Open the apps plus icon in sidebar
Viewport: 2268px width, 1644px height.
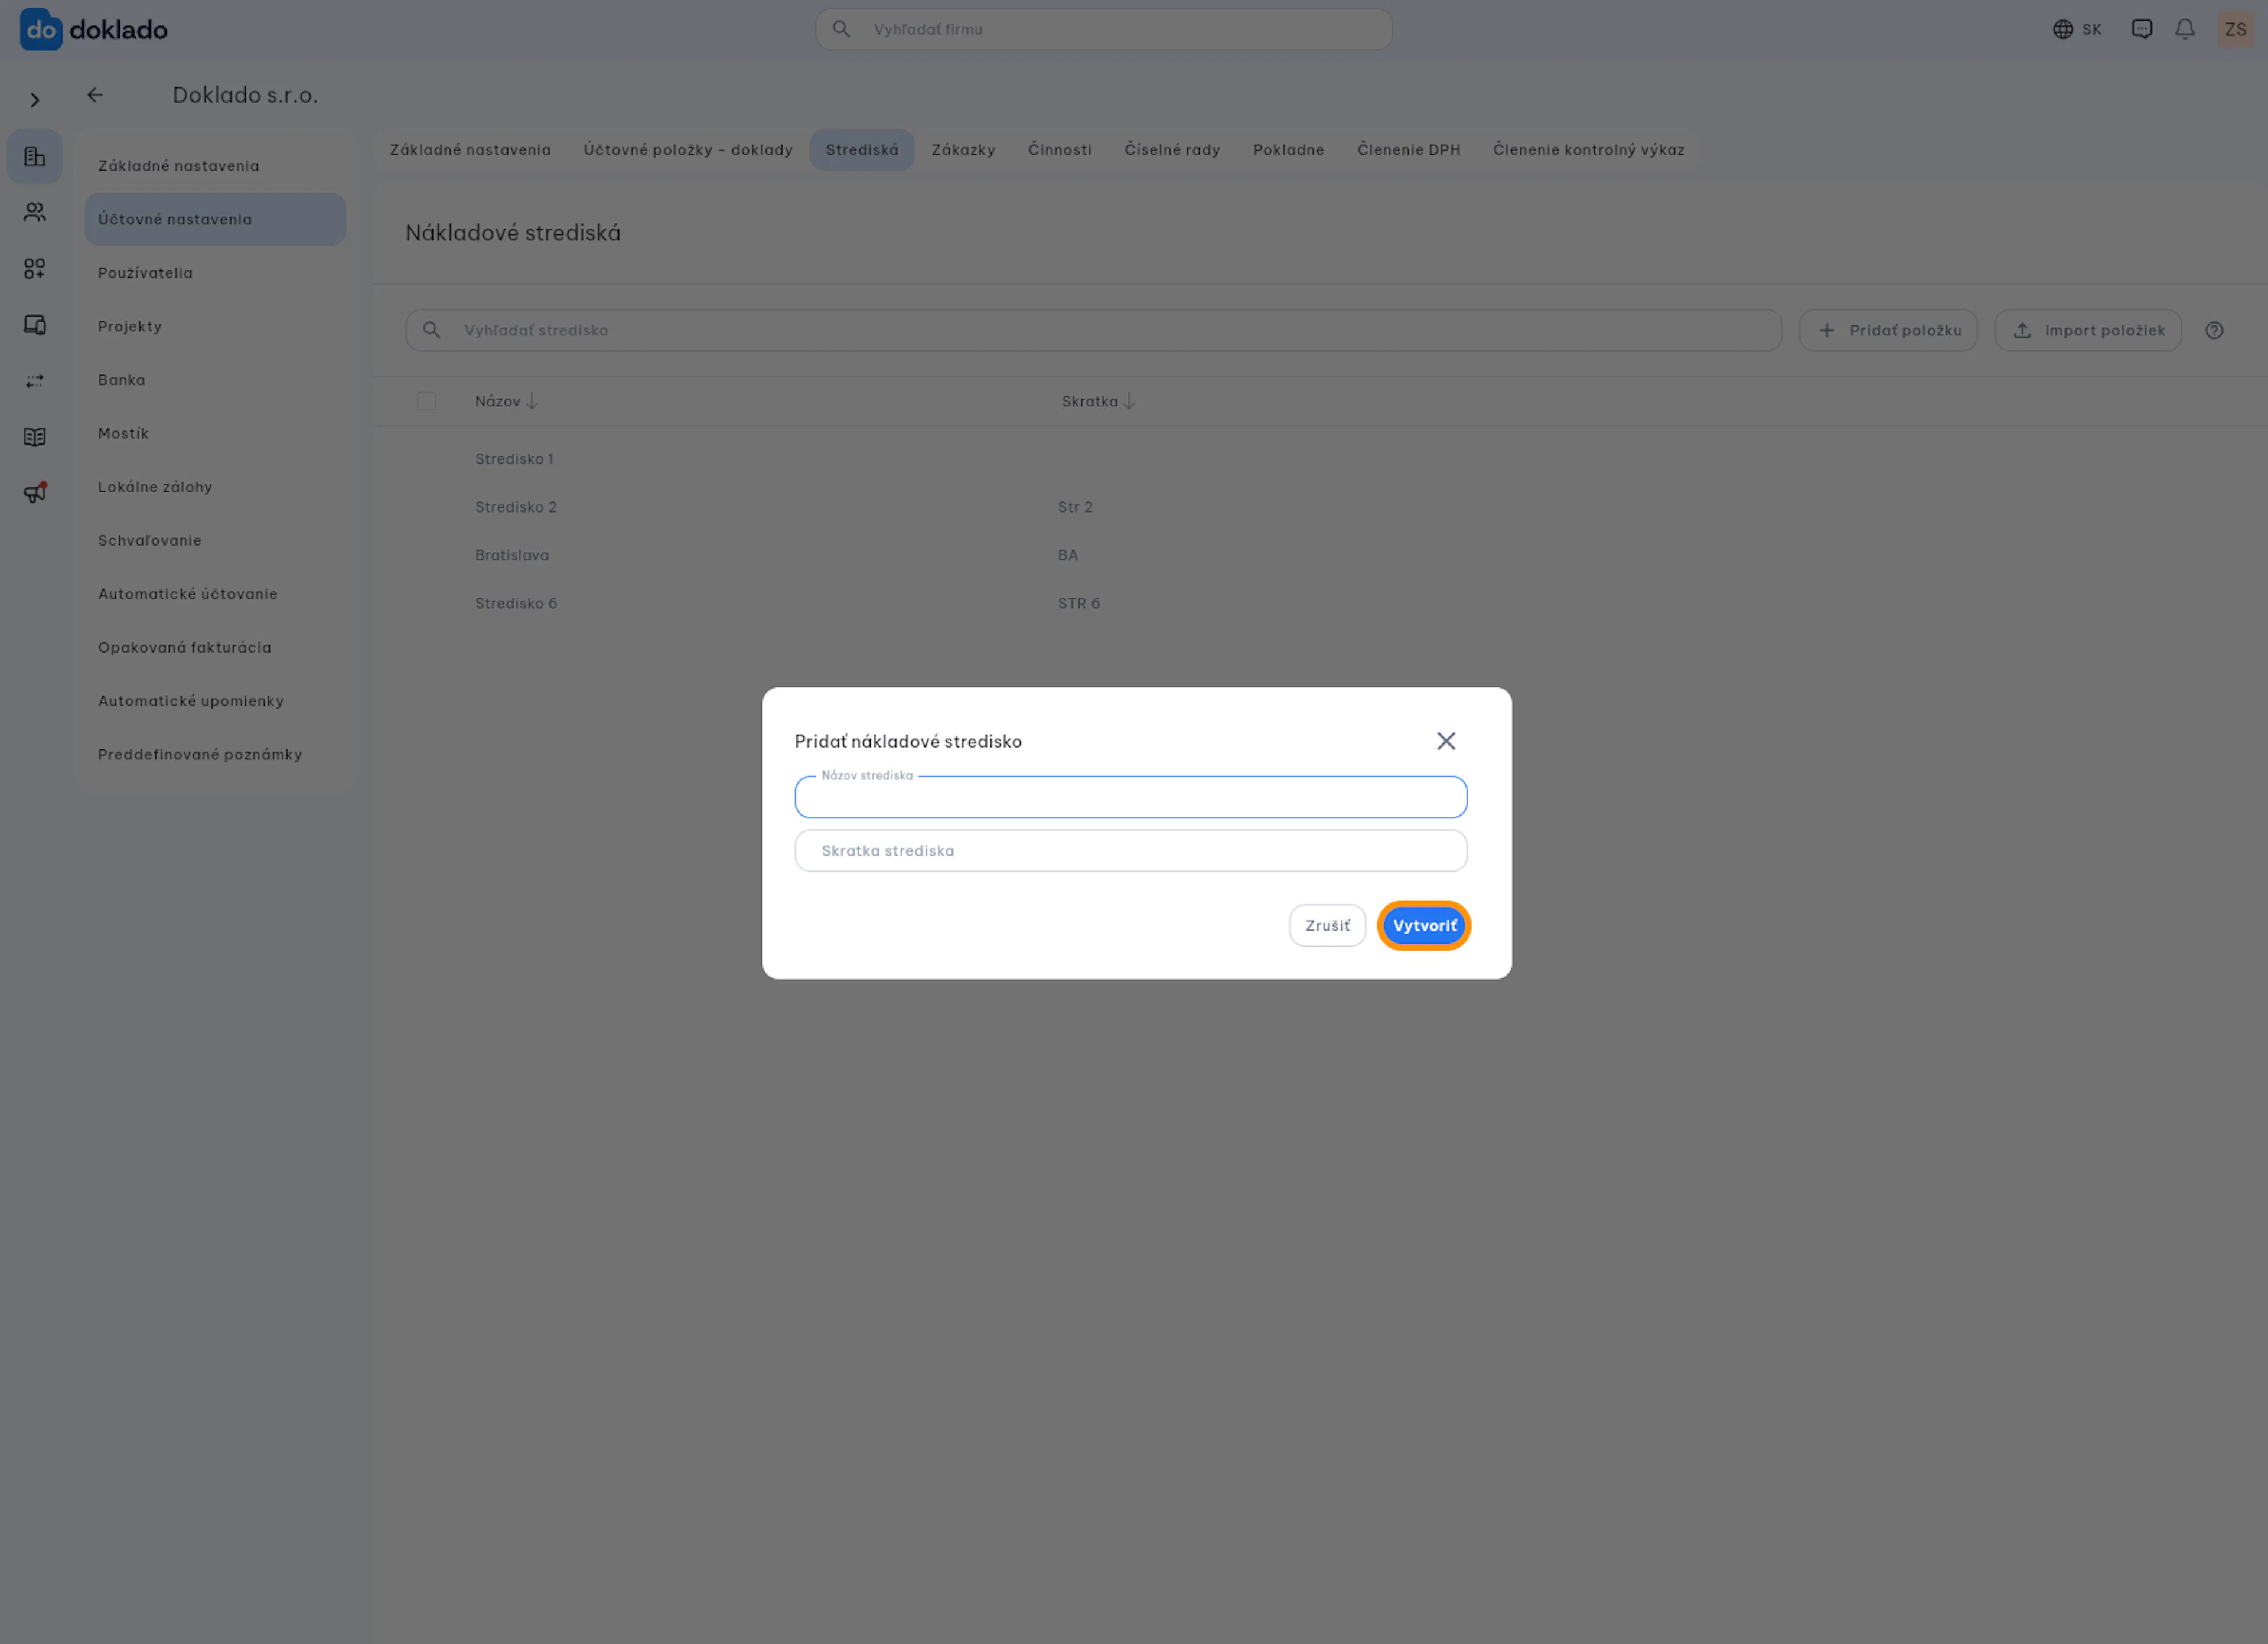coord(35,268)
